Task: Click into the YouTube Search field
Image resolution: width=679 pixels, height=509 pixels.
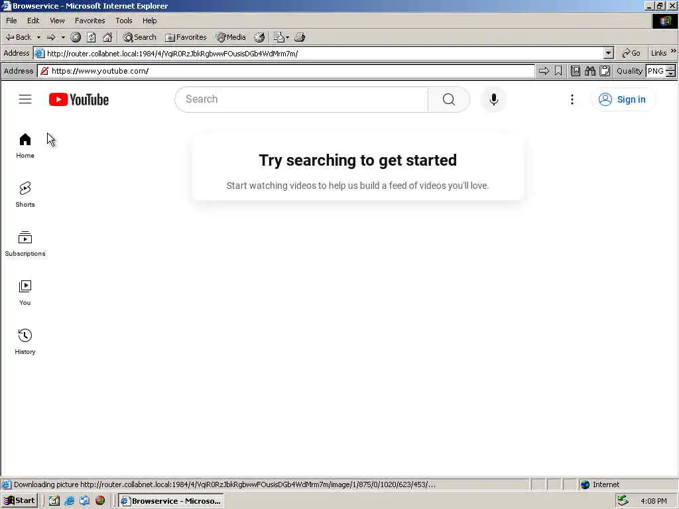Action: [x=302, y=99]
